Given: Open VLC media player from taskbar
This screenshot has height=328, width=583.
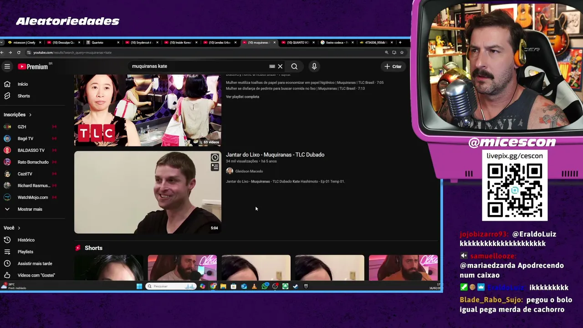Looking at the screenshot, I should click(x=254, y=287).
